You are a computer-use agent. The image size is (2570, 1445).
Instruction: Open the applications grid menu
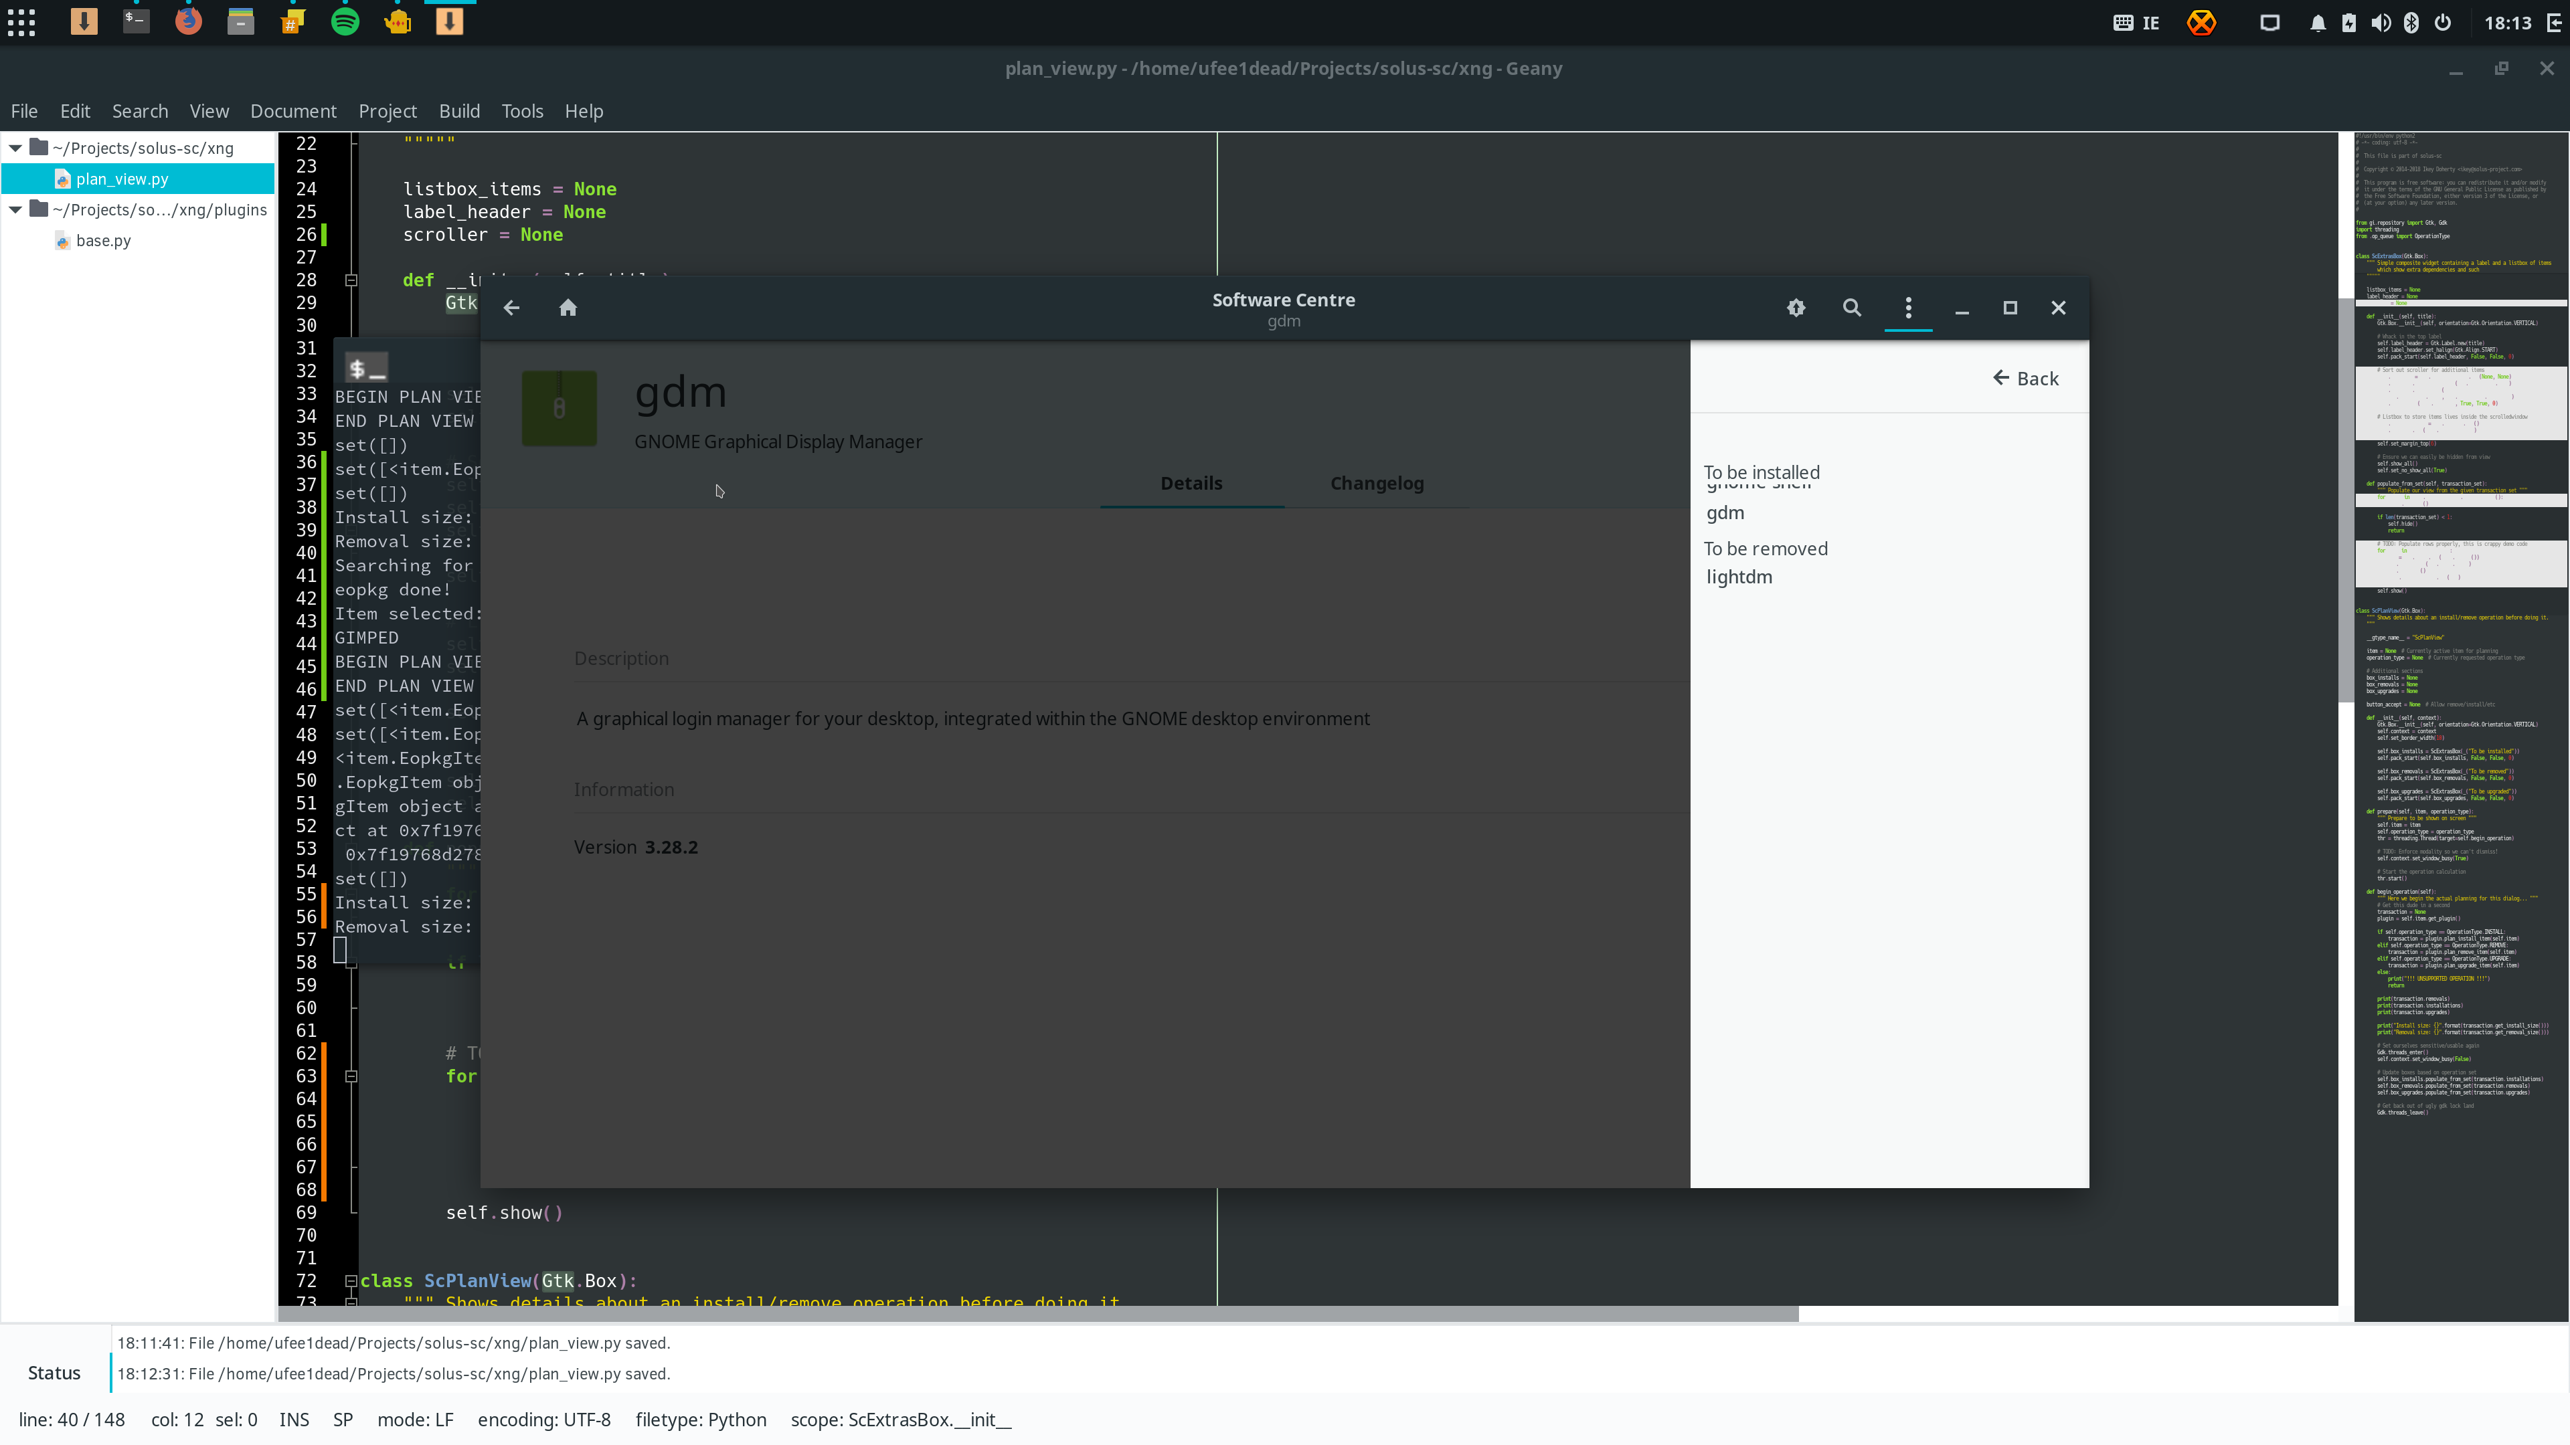(21, 22)
